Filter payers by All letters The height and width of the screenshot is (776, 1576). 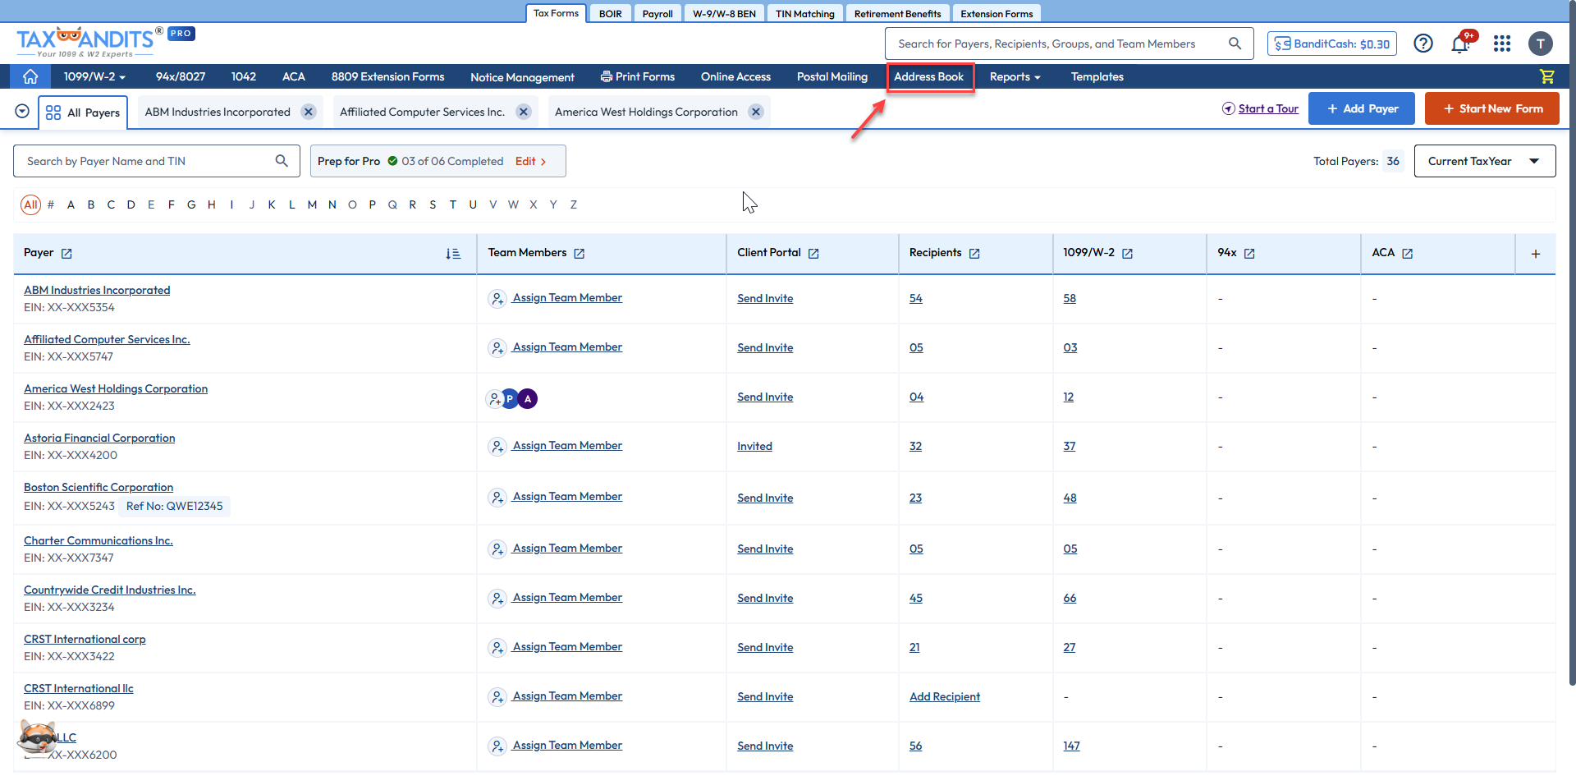(x=30, y=204)
